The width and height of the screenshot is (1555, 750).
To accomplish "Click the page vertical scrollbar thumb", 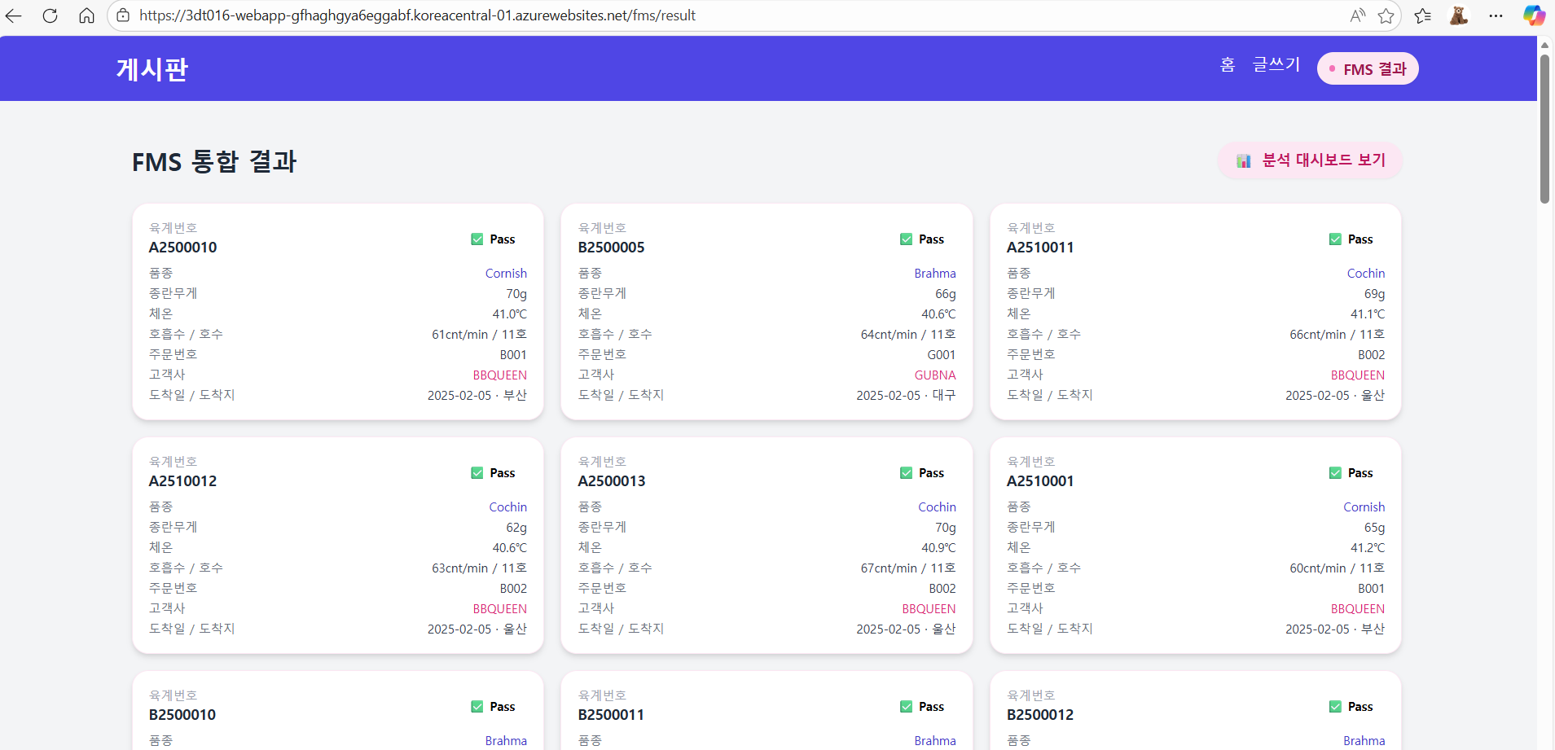I will tap(1544, 129).
